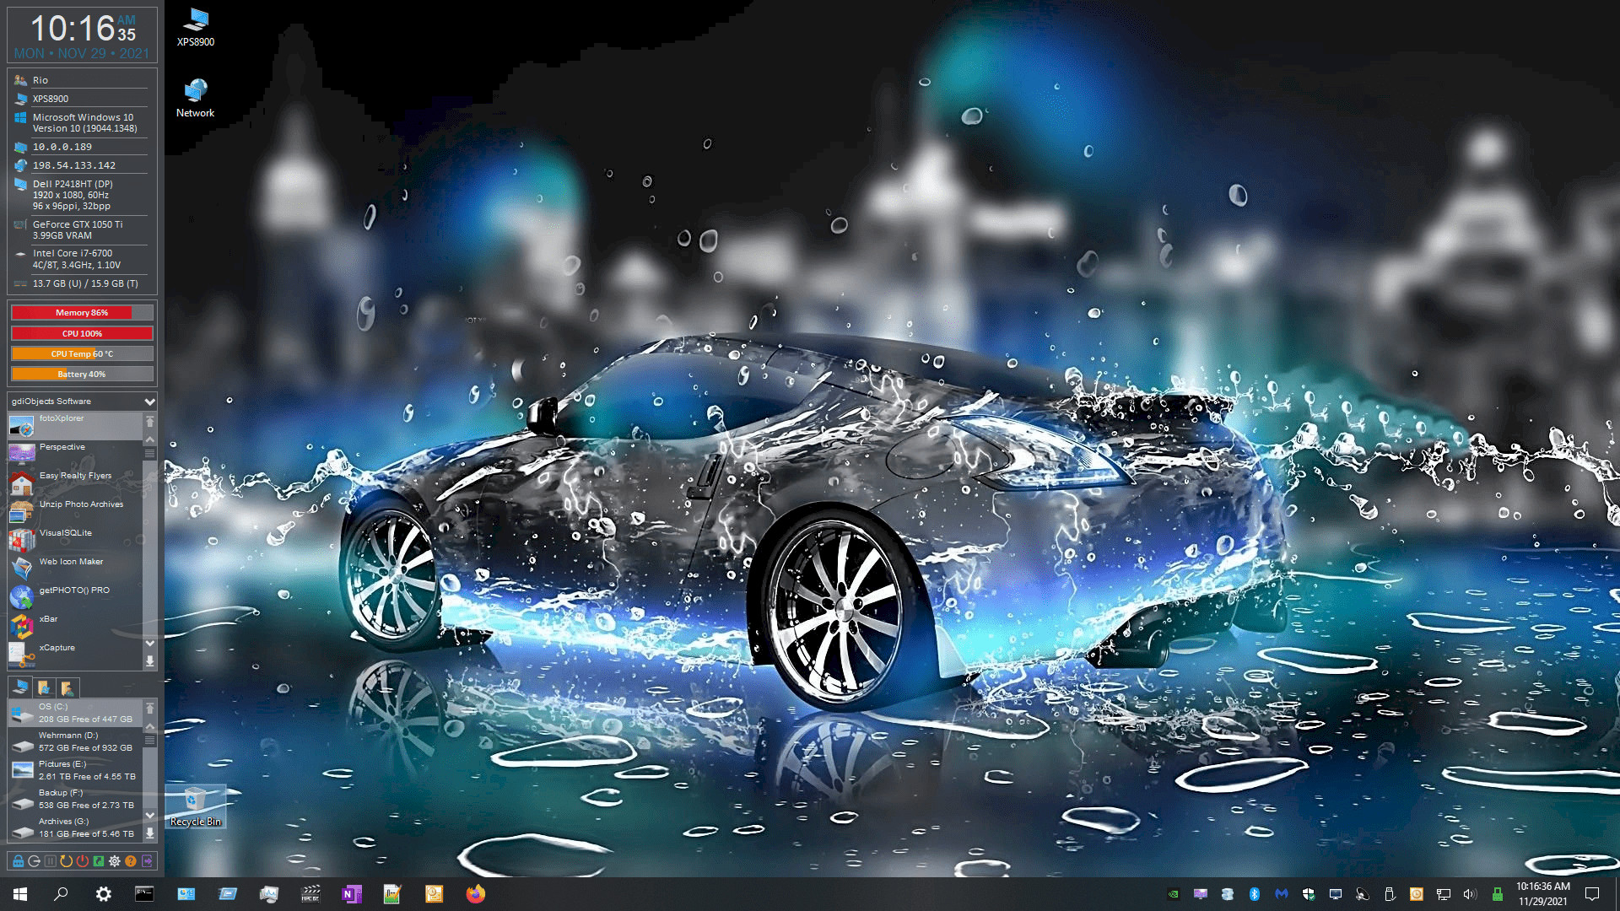Click the red power icon in bottom toolbar
The width and height of the screenshot is (1620, 911).
(82, 861)
